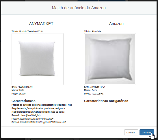The width and height of the screenshot is (158, 140).
Task: Open the Amazon Almofada product image
Action: pyautogui.click(x=110, y=59)
